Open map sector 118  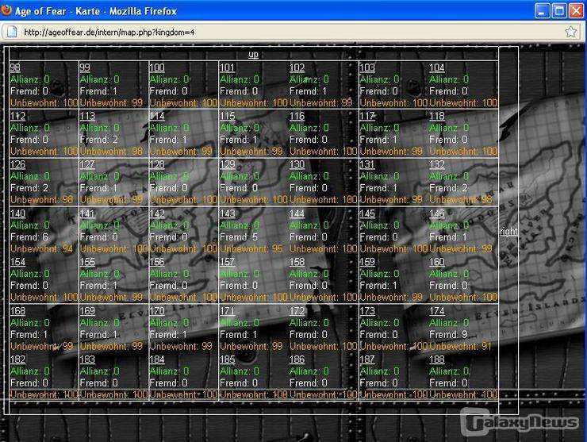(437, 116)
